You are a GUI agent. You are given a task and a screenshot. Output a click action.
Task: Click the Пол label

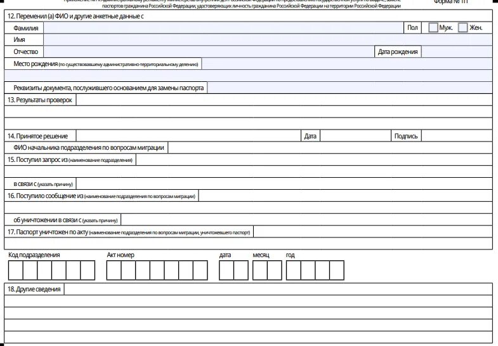click(x=412, y=28)
